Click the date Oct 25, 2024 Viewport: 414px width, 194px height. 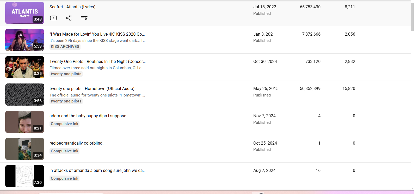tap(265, 143)
